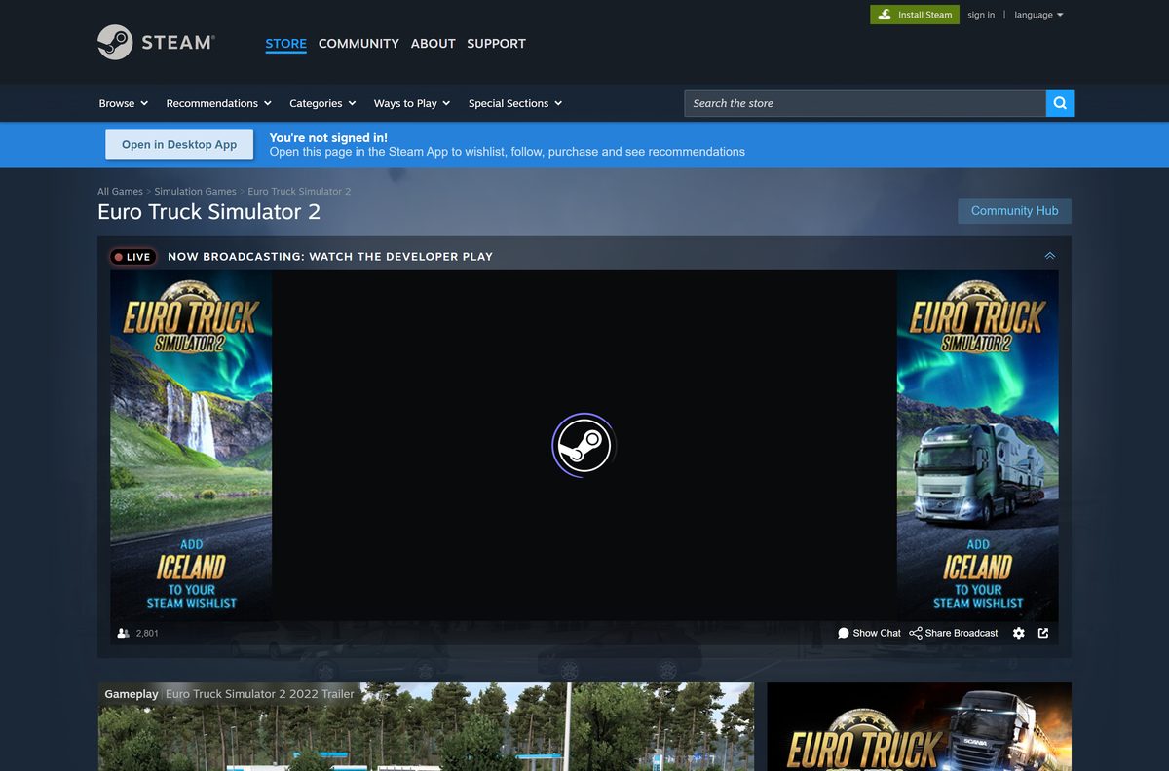
Task: Click the Open in Desktop App button
Action: tap(179, 144)
